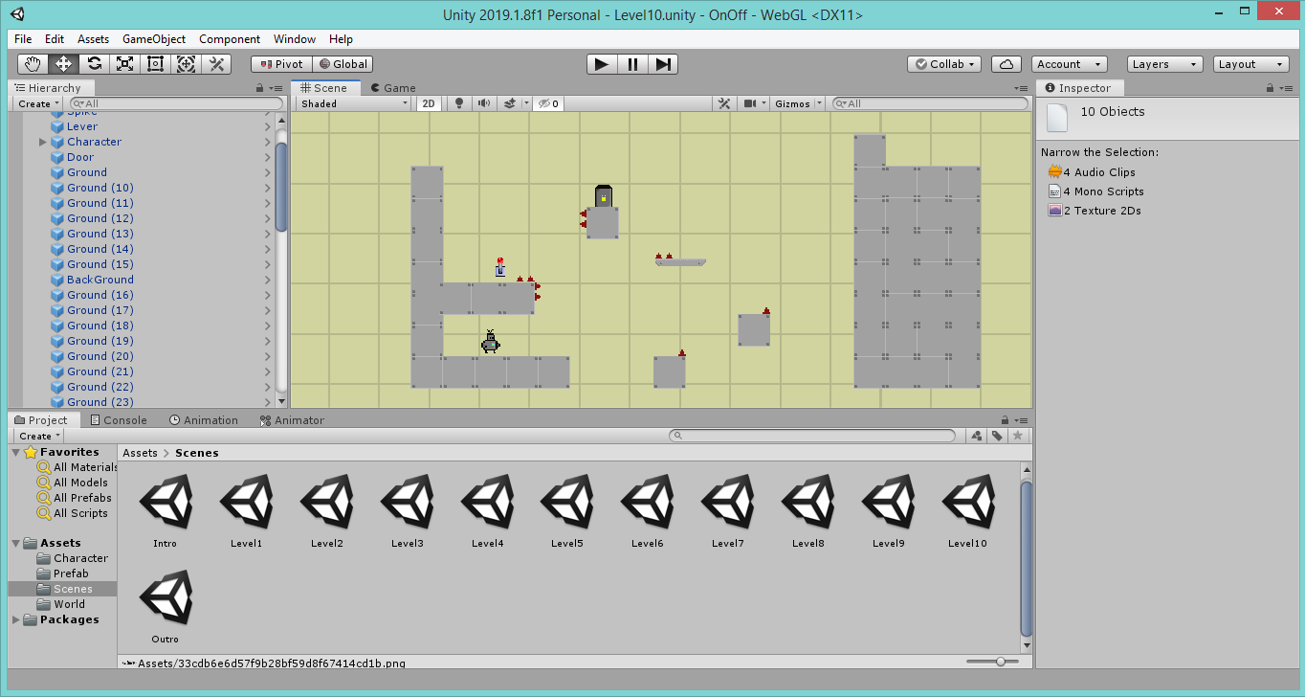
Task: Select the Door object in Hierarchy
Action: point(80,157)
